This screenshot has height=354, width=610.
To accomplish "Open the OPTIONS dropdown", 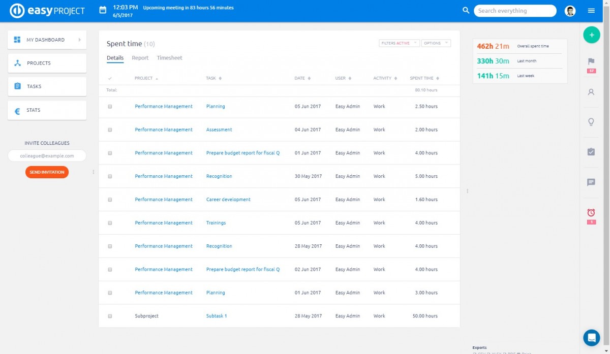I will [x=436, y=43].
